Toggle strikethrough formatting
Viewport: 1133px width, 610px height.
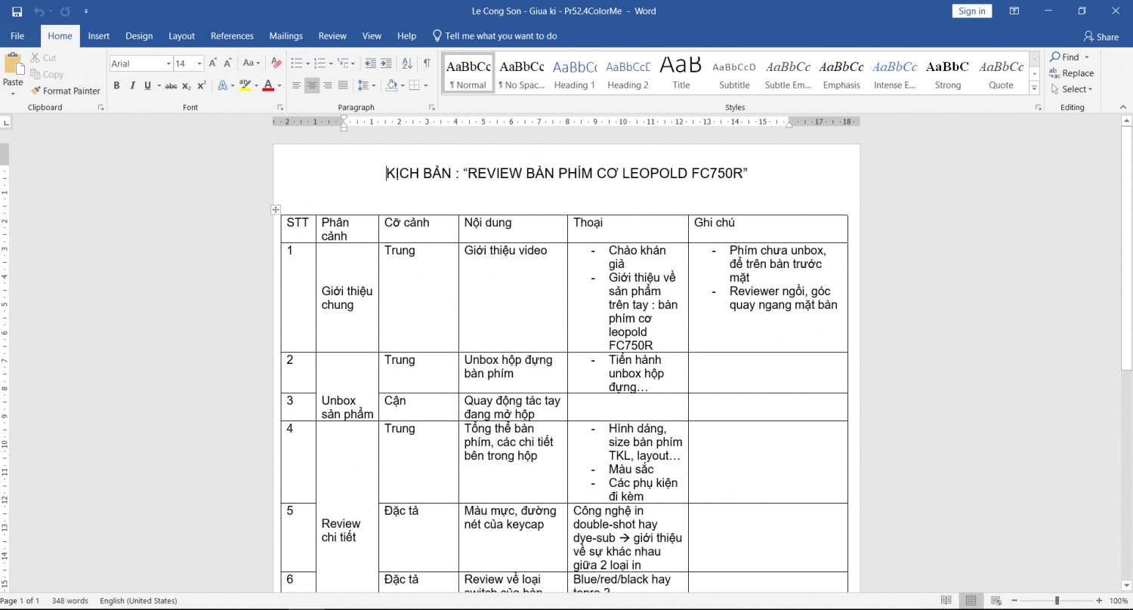(x=171, y=86)
